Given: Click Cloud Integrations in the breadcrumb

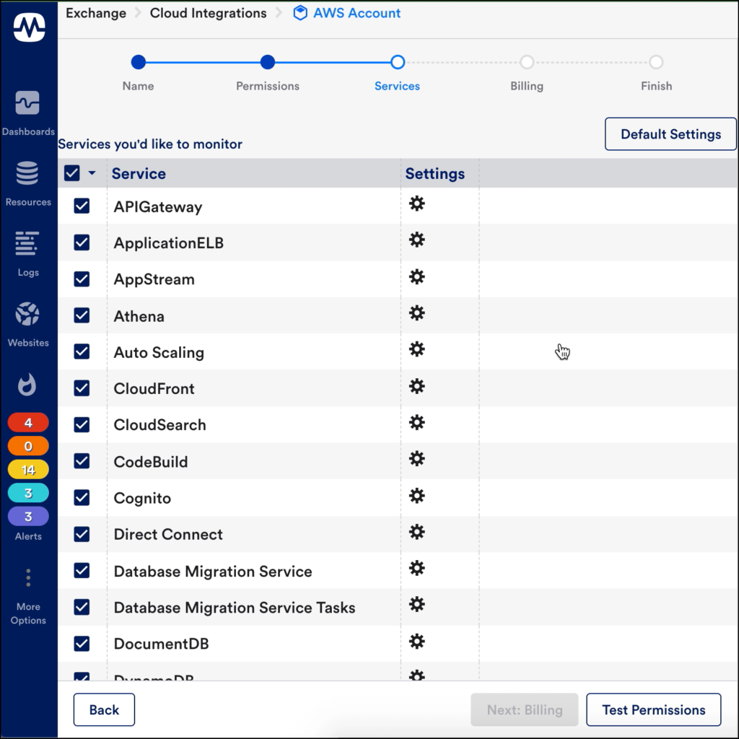Looking at the screenshot, I should (x=209, y=13).
